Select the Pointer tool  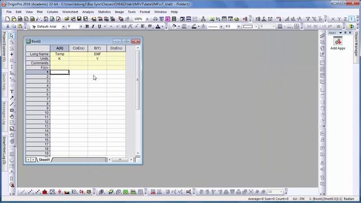click(12, 36)
